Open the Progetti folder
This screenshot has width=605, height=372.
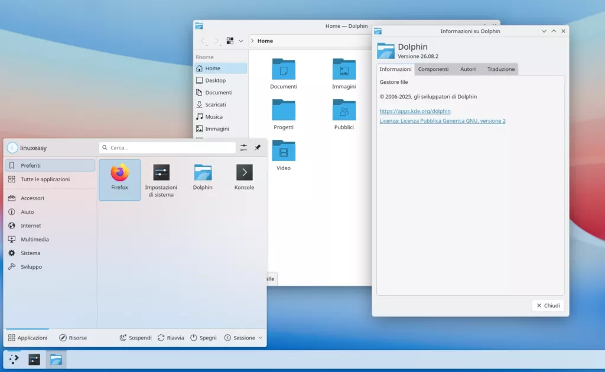click(x=284, y=115)
